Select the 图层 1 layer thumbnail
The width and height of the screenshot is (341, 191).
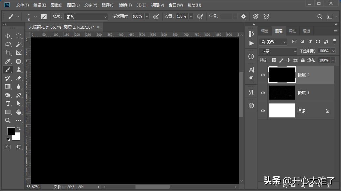click(x=282, y=93)
